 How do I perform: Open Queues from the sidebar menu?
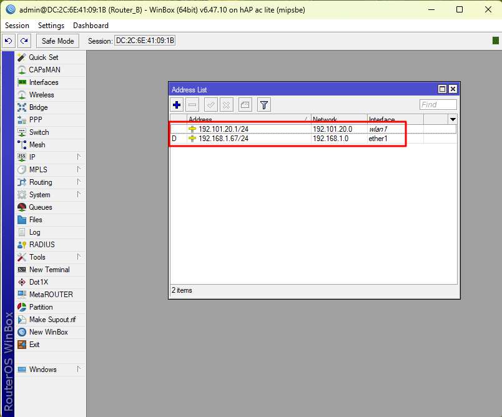pyautogui.click(x=41, y=207)
